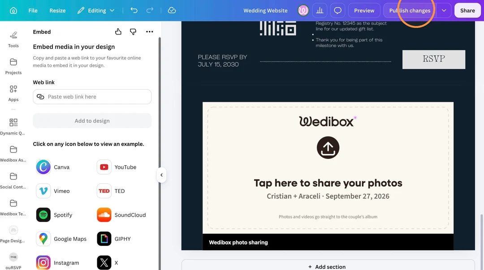Open Embed panel more options
This screenshot has height=270, width=484.
149,31
